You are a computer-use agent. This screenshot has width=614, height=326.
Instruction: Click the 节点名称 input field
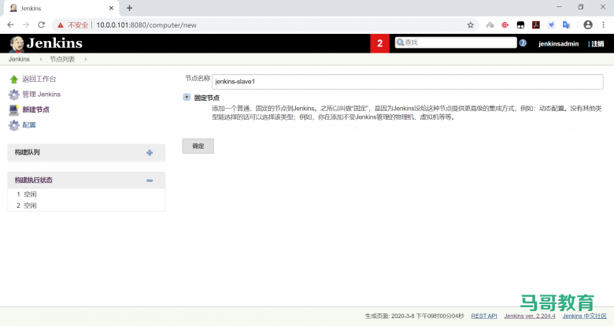(408, 82)
